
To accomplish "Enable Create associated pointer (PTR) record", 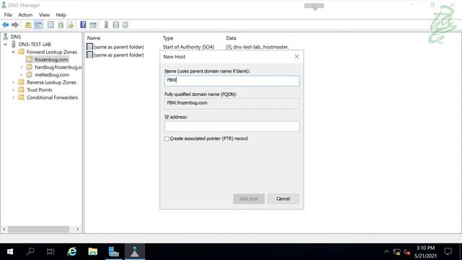I will [x=167, y=139].
